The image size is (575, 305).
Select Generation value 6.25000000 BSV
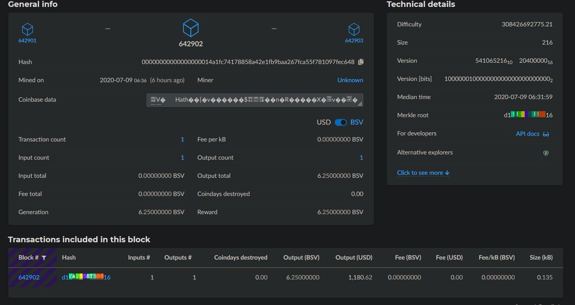point(161,212)
